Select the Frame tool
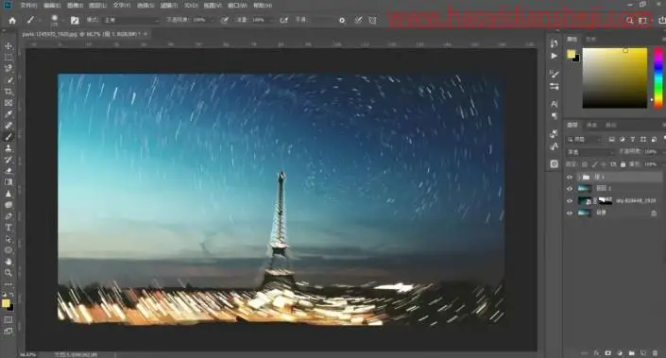The width and height of the screenshot is (666, 358). point(9,103)
